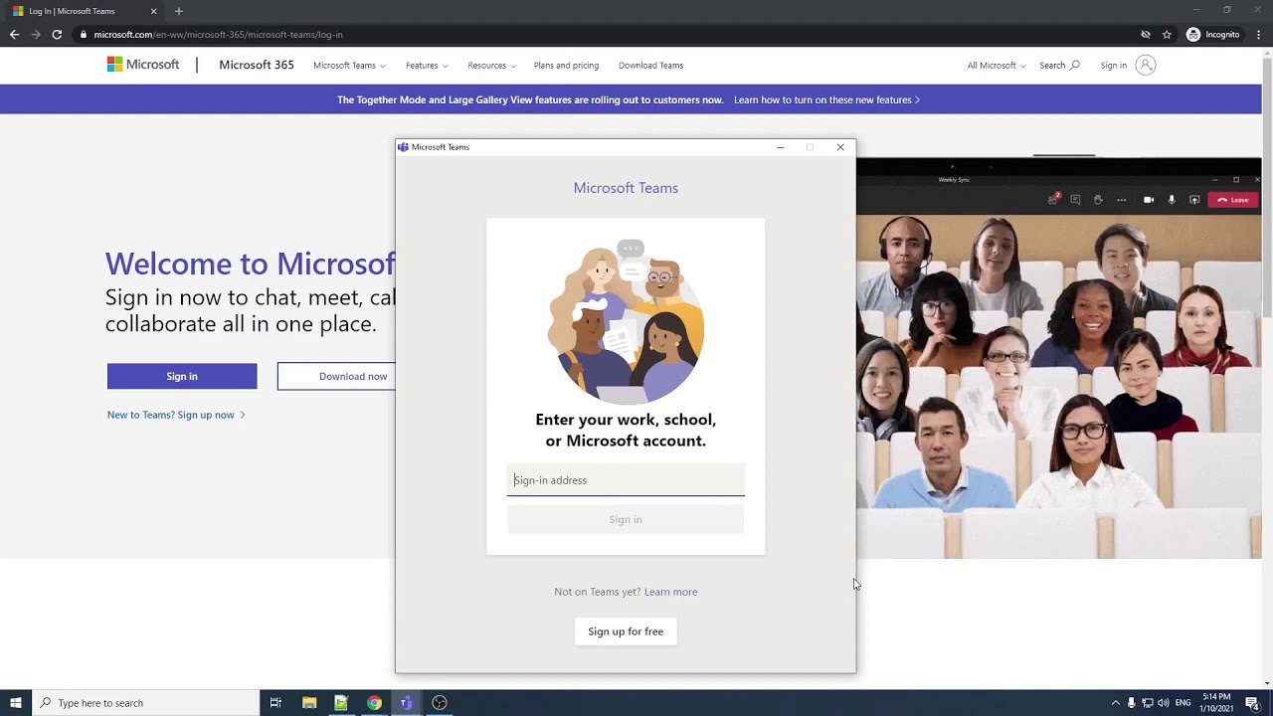Open a new browser tab
This screenshot has height=716, width=1273.
pos(179,11)
